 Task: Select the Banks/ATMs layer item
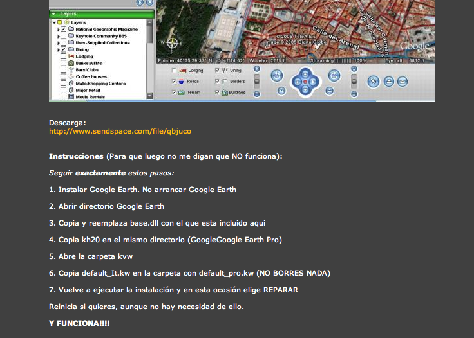click(x=89, y=63)
